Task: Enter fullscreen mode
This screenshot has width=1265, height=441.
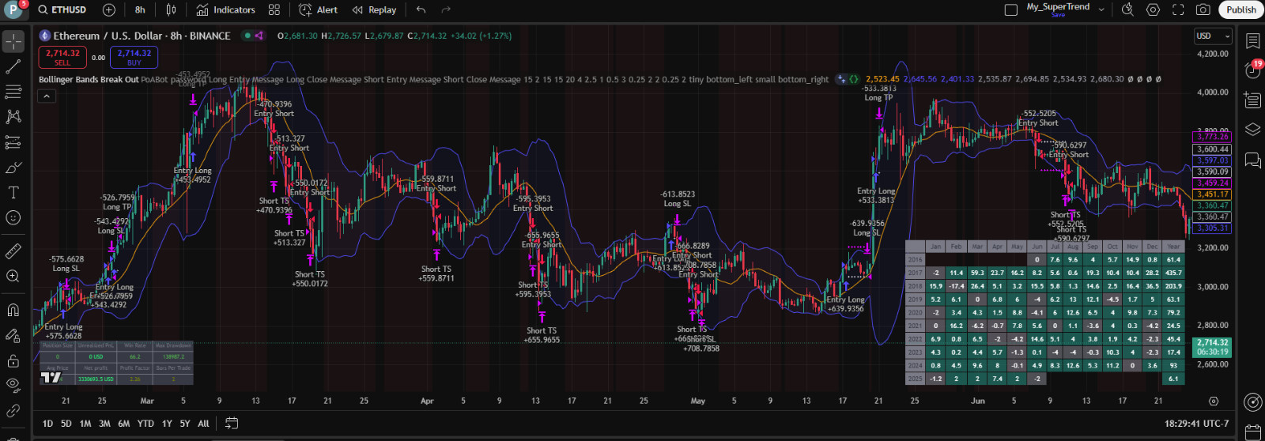Action: pyautogui.click(x=1178, y=9)
